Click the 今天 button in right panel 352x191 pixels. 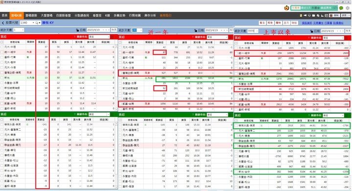[x=348, y=31]
